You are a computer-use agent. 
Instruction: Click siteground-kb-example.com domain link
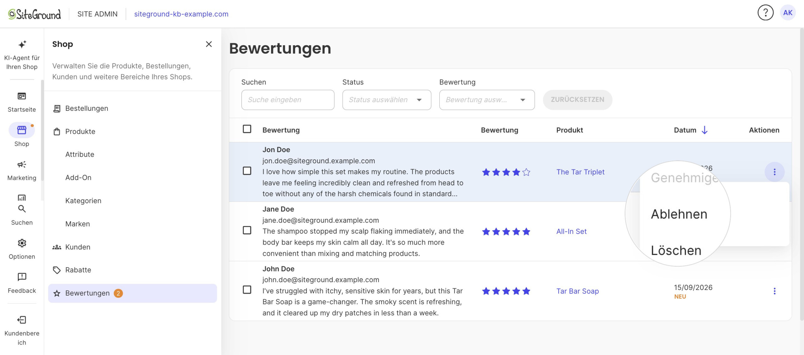pos(181,14)
